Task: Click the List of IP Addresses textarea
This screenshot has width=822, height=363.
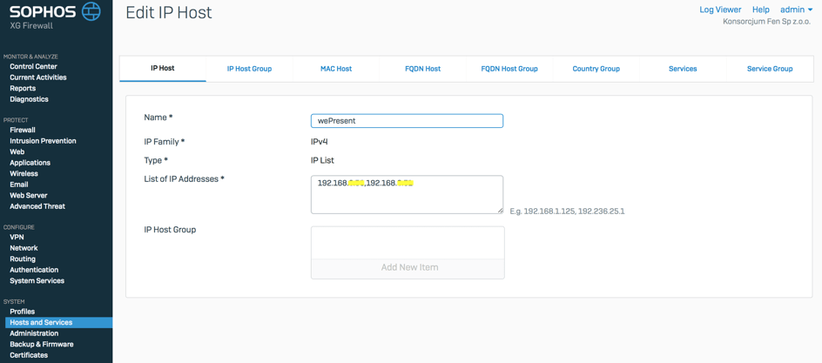Action: (x=407, y=195)
